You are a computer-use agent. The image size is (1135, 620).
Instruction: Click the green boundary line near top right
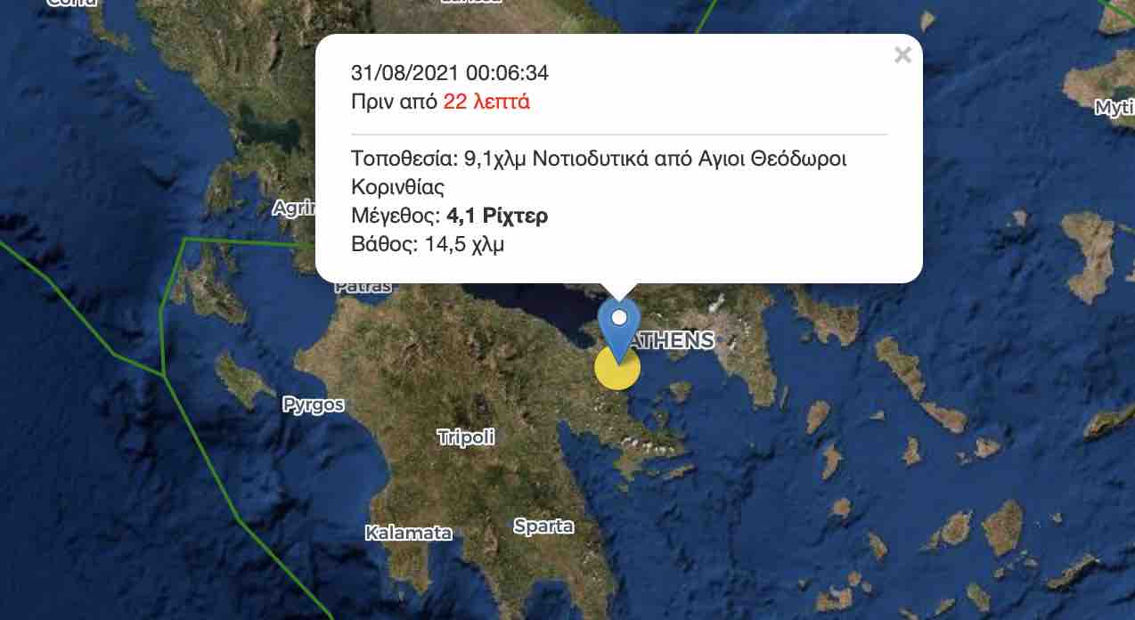(1117, 12)
